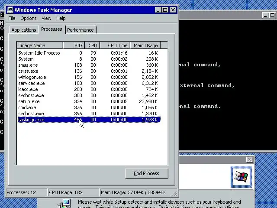Select the winlogon.exe process
The width and height of the screenshot is (277, 208).
click(89, 77)
